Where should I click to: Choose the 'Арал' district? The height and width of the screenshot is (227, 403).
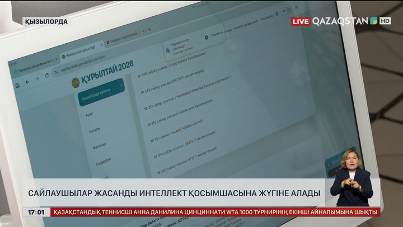(x=90, y=114)
